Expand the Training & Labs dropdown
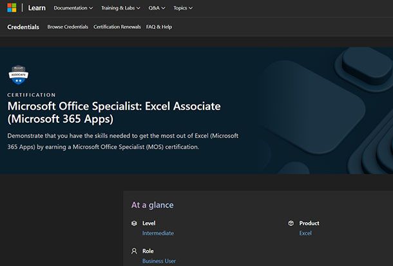Image resolution: width=393 pixels, height=266 pixels. click(x=120, y=8)
